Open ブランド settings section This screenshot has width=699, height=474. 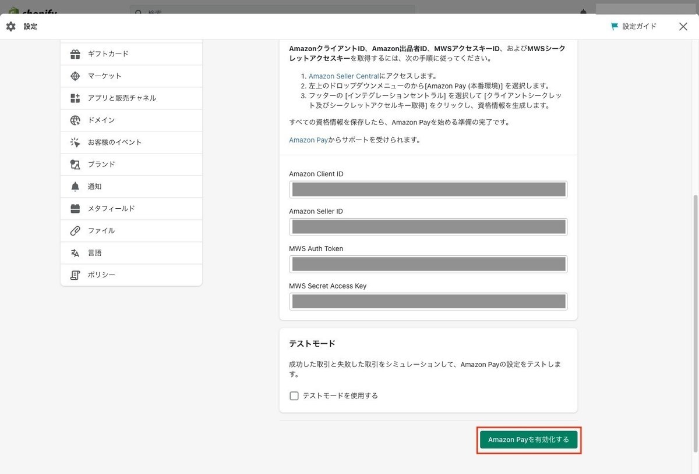coord(131,165)
